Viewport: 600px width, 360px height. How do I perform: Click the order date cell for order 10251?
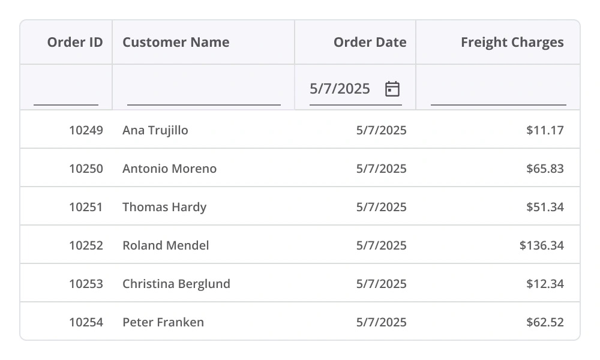[381, 207]
